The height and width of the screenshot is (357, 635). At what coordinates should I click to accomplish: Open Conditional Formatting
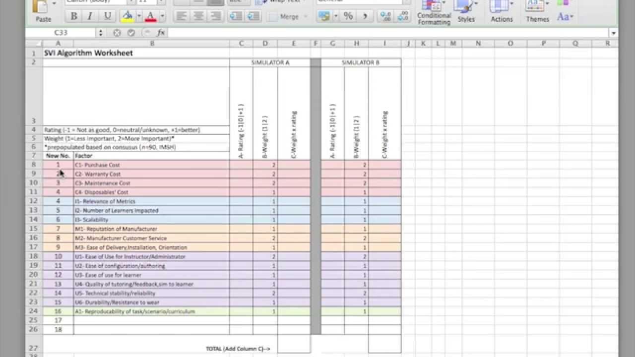point(434,13)
